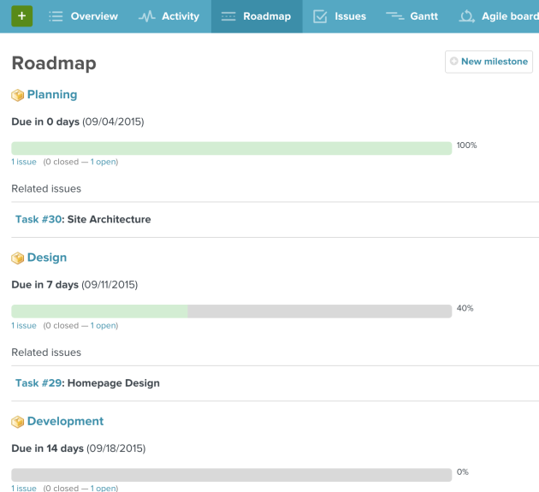Click '1 issue' under Design progress
Image resolution: width=539 pixels, height=492 pixels.
(24, 326)
